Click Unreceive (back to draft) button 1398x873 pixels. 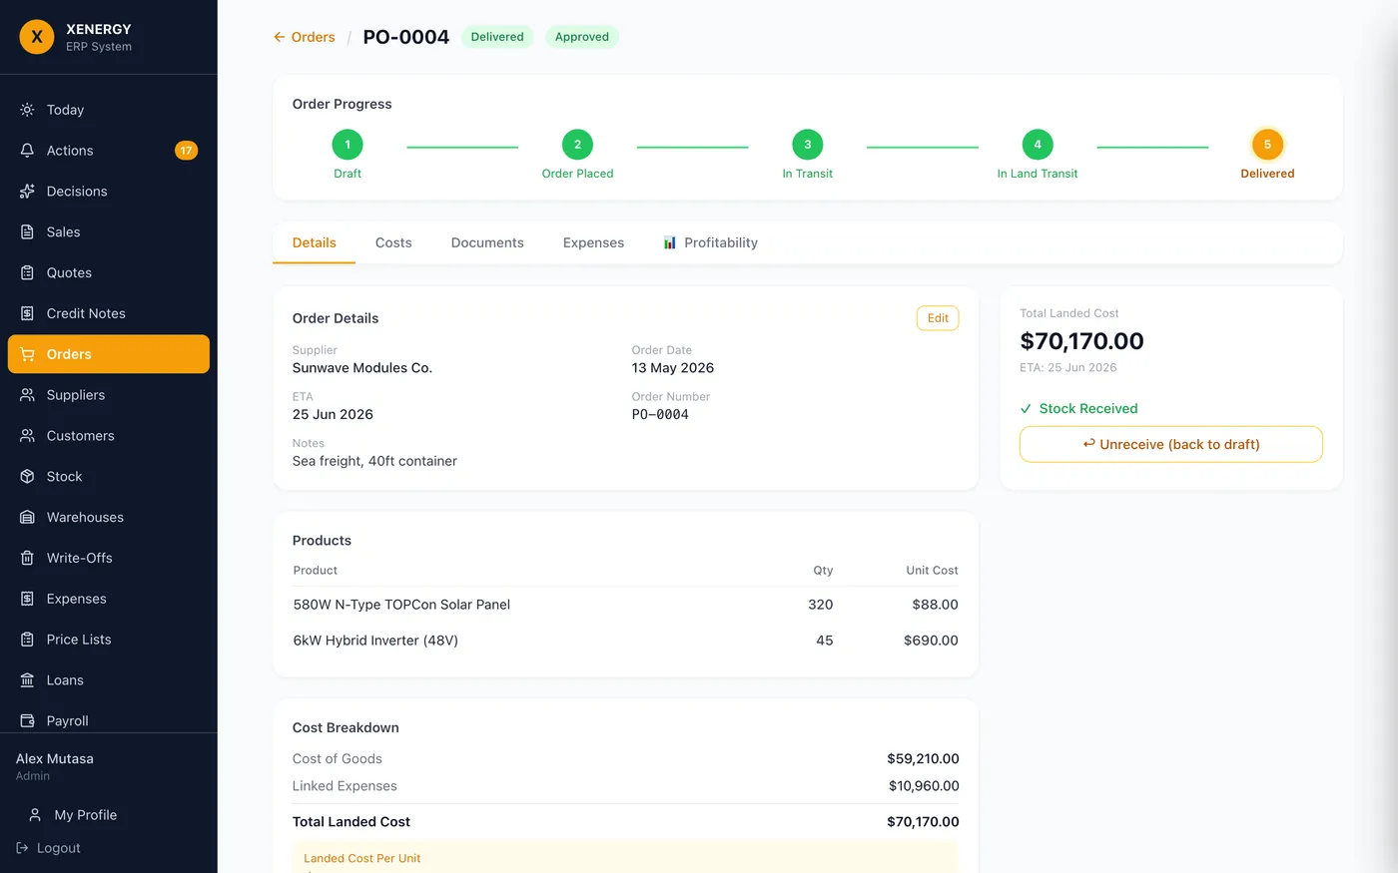pos(1171,445)
